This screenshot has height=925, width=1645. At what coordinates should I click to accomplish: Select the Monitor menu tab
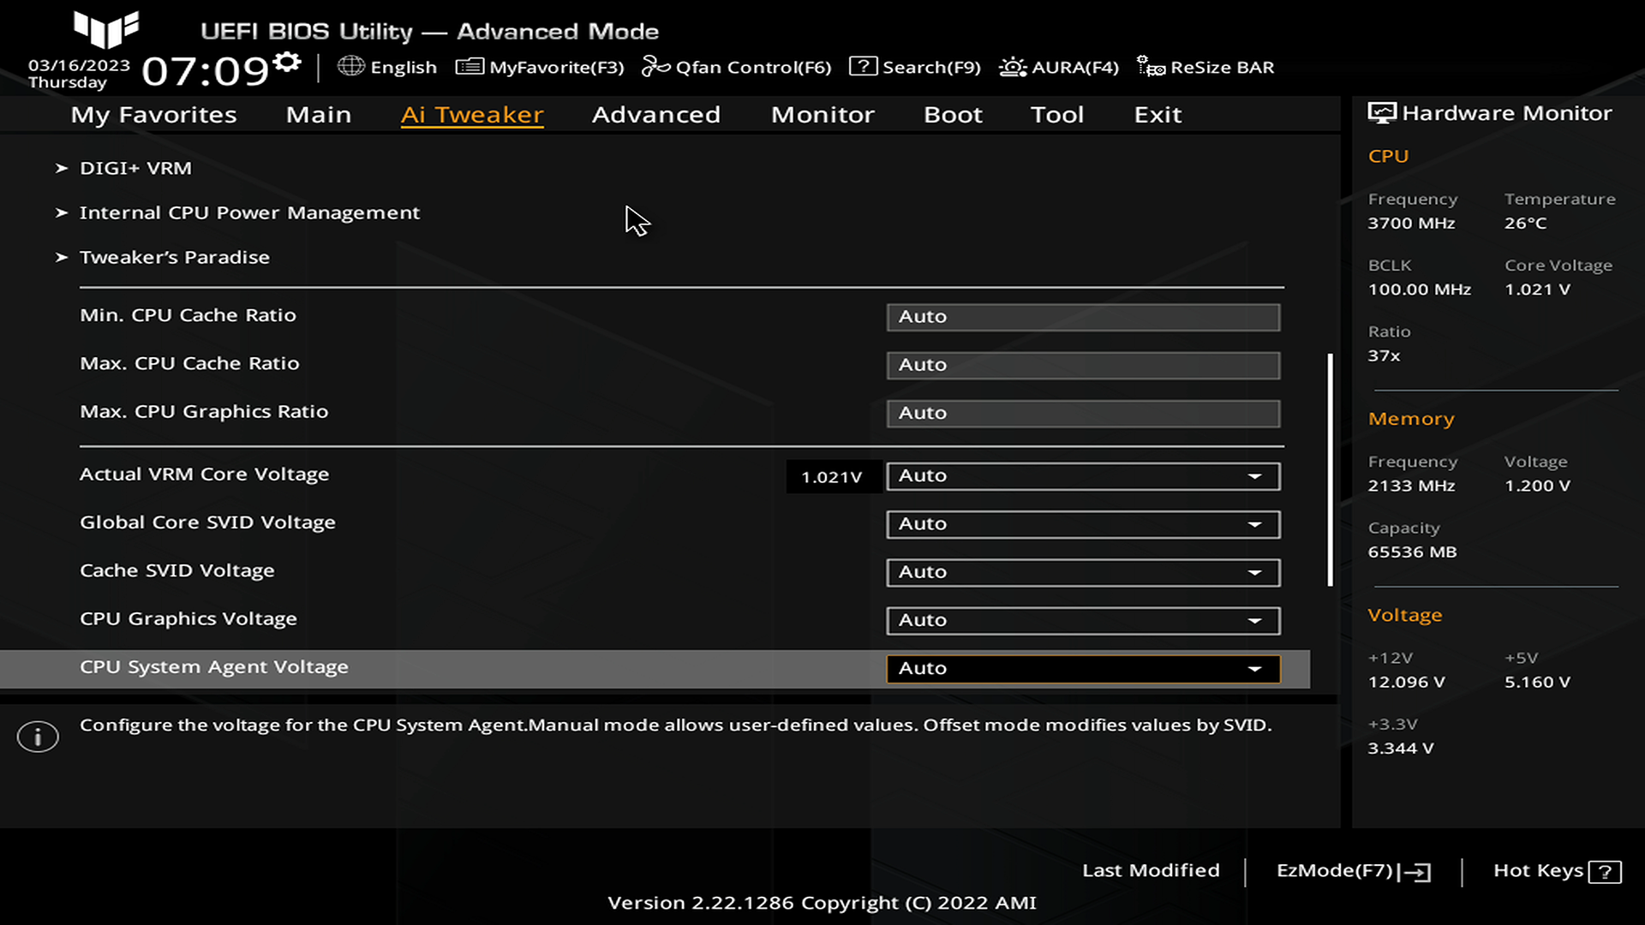coord(822,114)
